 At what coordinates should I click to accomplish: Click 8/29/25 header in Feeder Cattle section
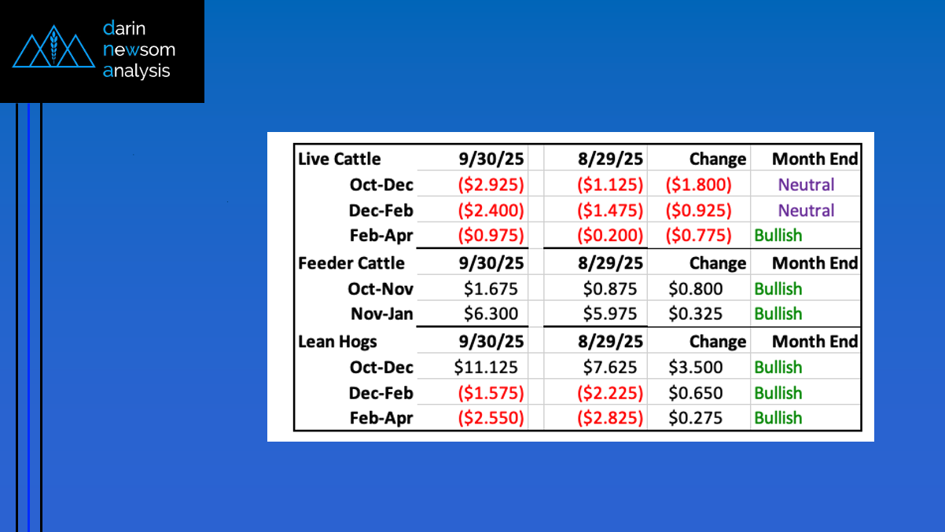pyautogui.click(x=612, y=262)
